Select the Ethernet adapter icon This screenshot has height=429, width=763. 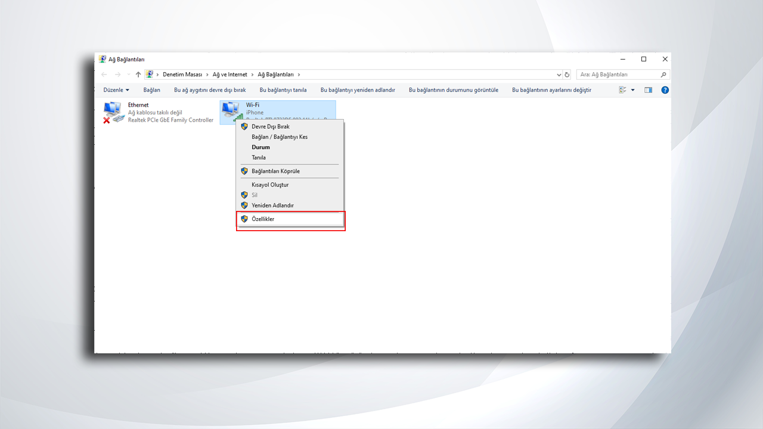114,112
